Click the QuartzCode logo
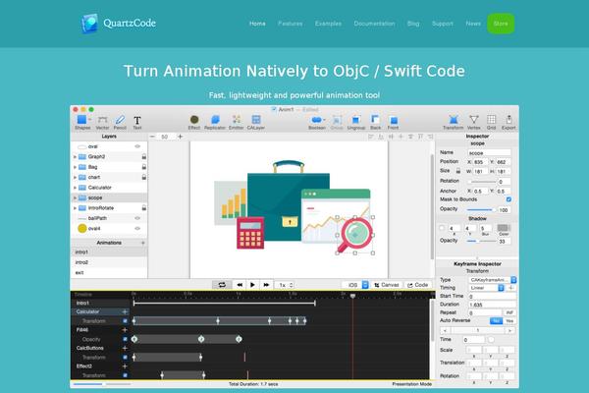 pos(119,24)
